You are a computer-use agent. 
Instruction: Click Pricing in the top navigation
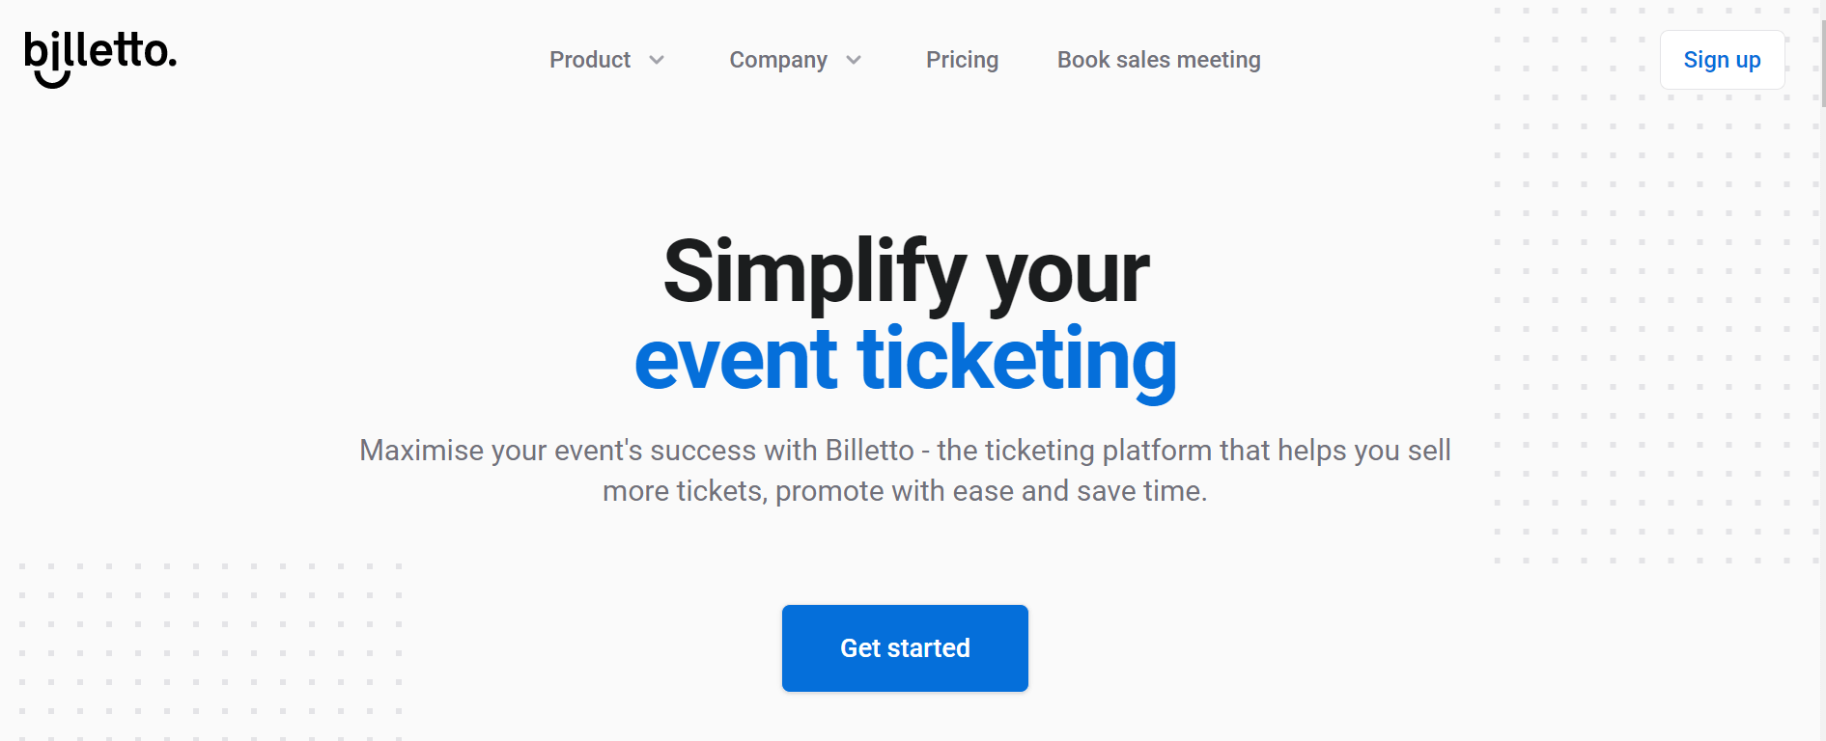962,60
